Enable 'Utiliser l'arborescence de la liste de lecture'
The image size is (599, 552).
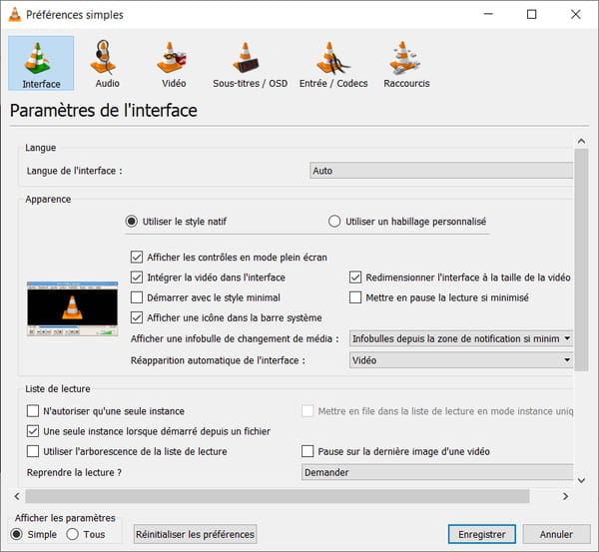33,451
